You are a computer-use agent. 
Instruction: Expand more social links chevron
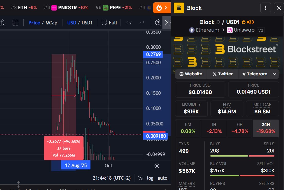274,74
